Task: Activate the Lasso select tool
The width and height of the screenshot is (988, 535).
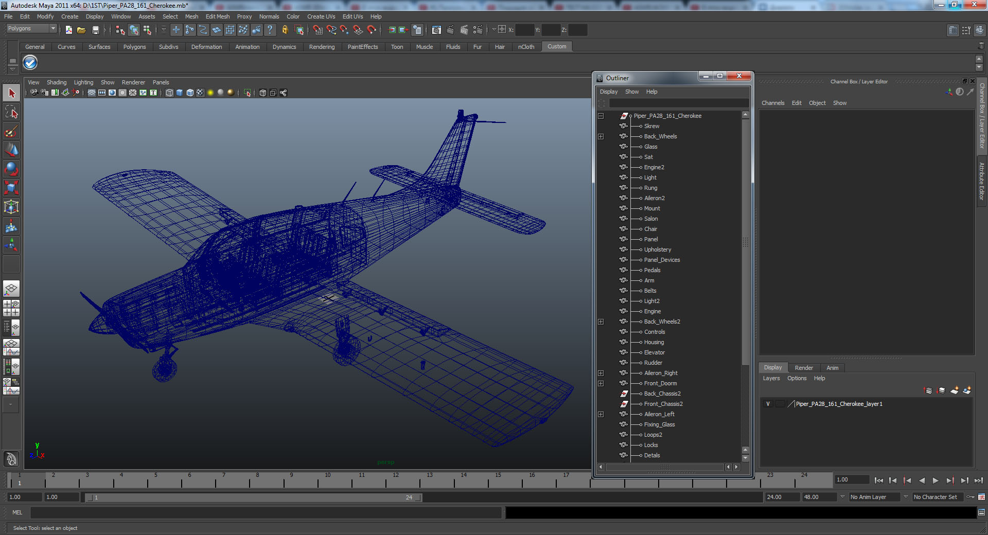Action: pyautogui.click(x=11, y=112)
